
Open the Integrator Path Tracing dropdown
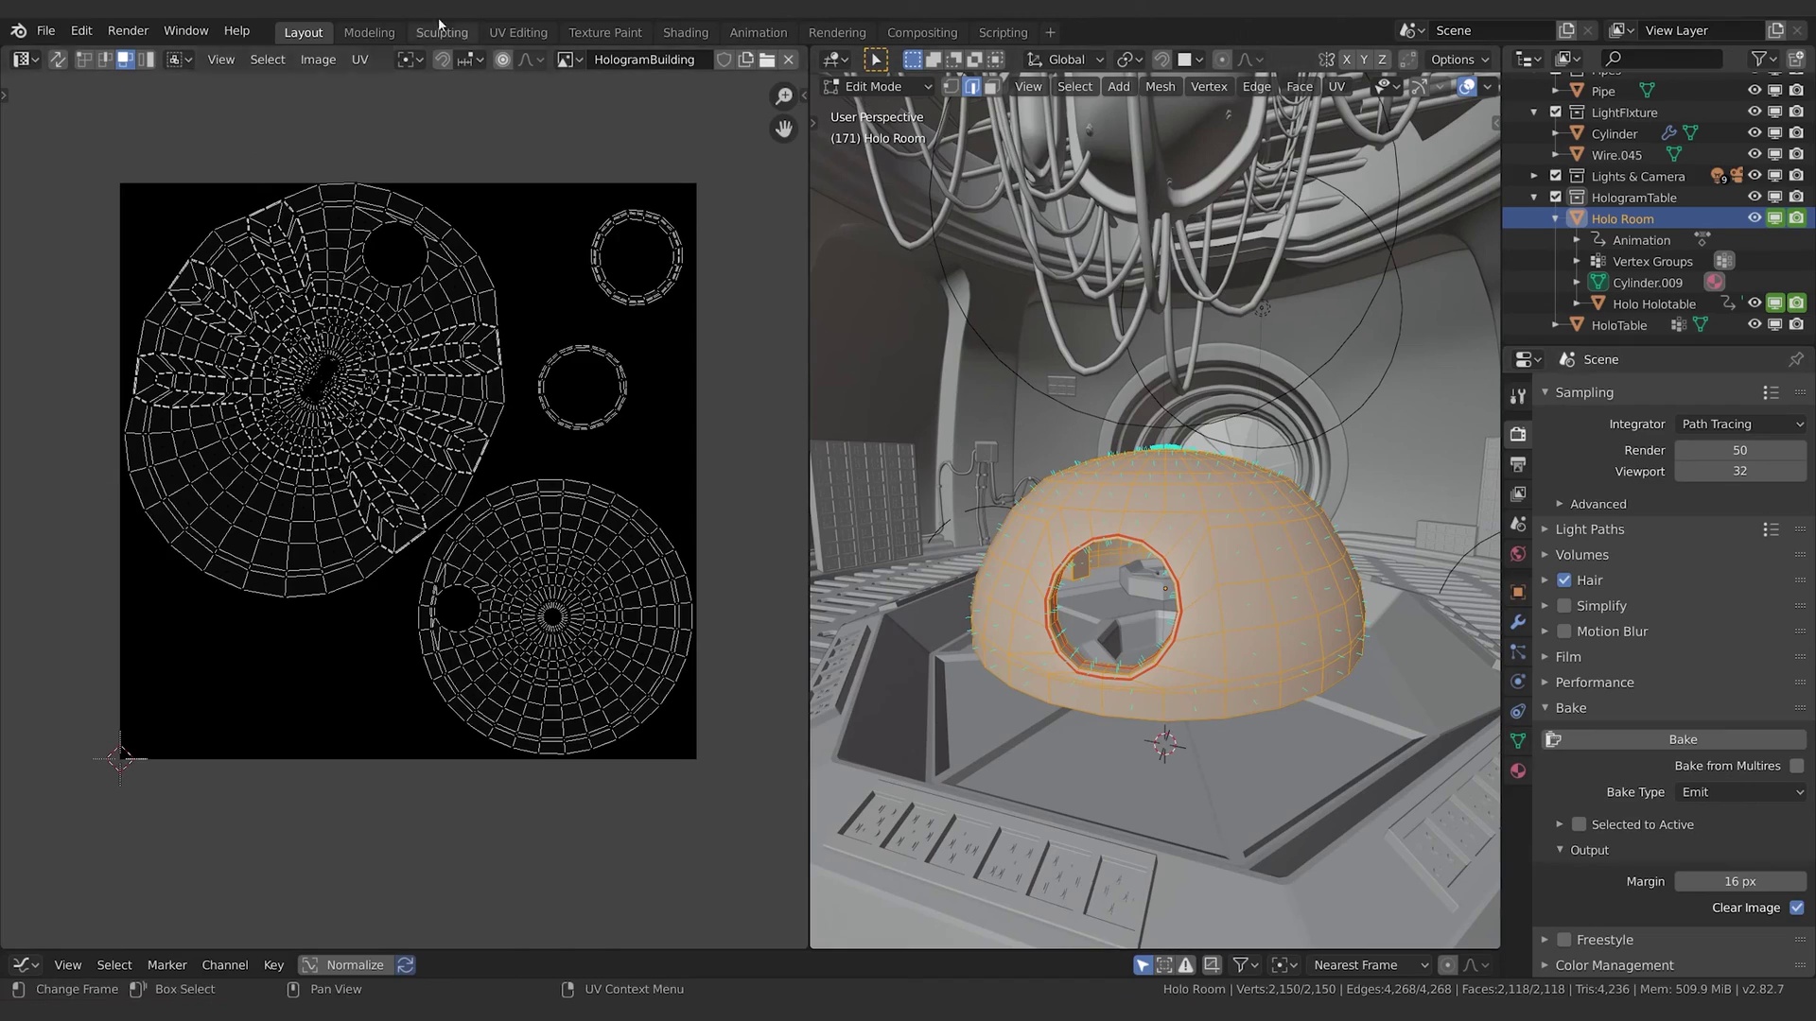pyautogui.click(x=1740, y=424)
